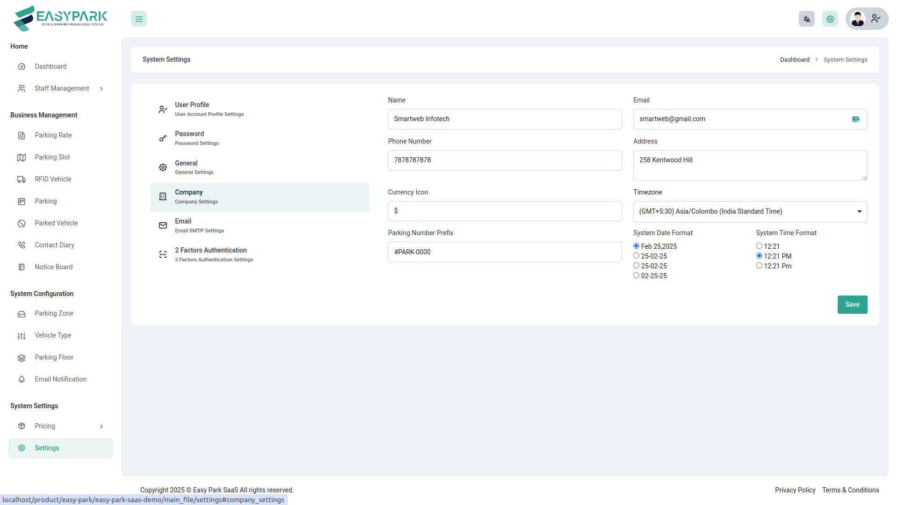Select the 25-02-25 date format

[636, 256]
